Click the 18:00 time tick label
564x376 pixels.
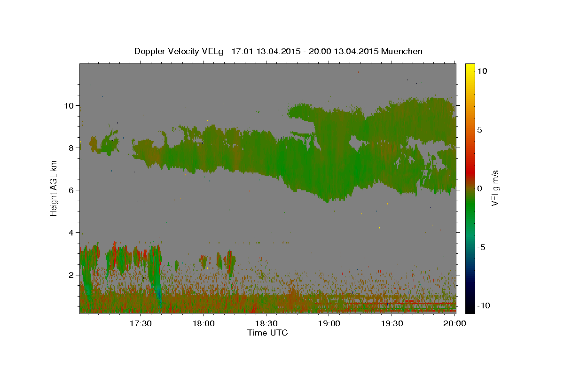point(203,323)
